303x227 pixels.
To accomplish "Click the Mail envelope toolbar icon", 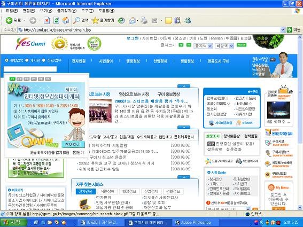I will pyautogui.click(x=133, y=20).
